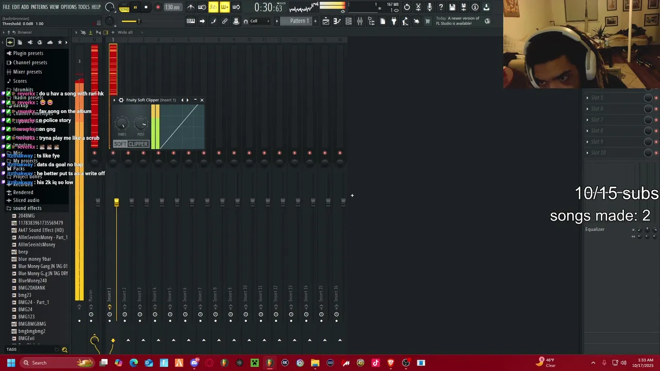
Task: Collapse the sound effects folder
Action: 27,208
